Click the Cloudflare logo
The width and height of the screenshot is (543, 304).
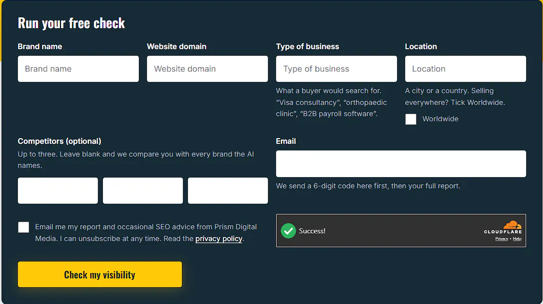pyautogui.click(x=503, y=227)
